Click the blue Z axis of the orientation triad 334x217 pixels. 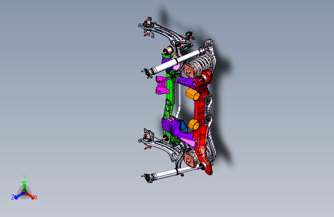(x=19, y=195)
